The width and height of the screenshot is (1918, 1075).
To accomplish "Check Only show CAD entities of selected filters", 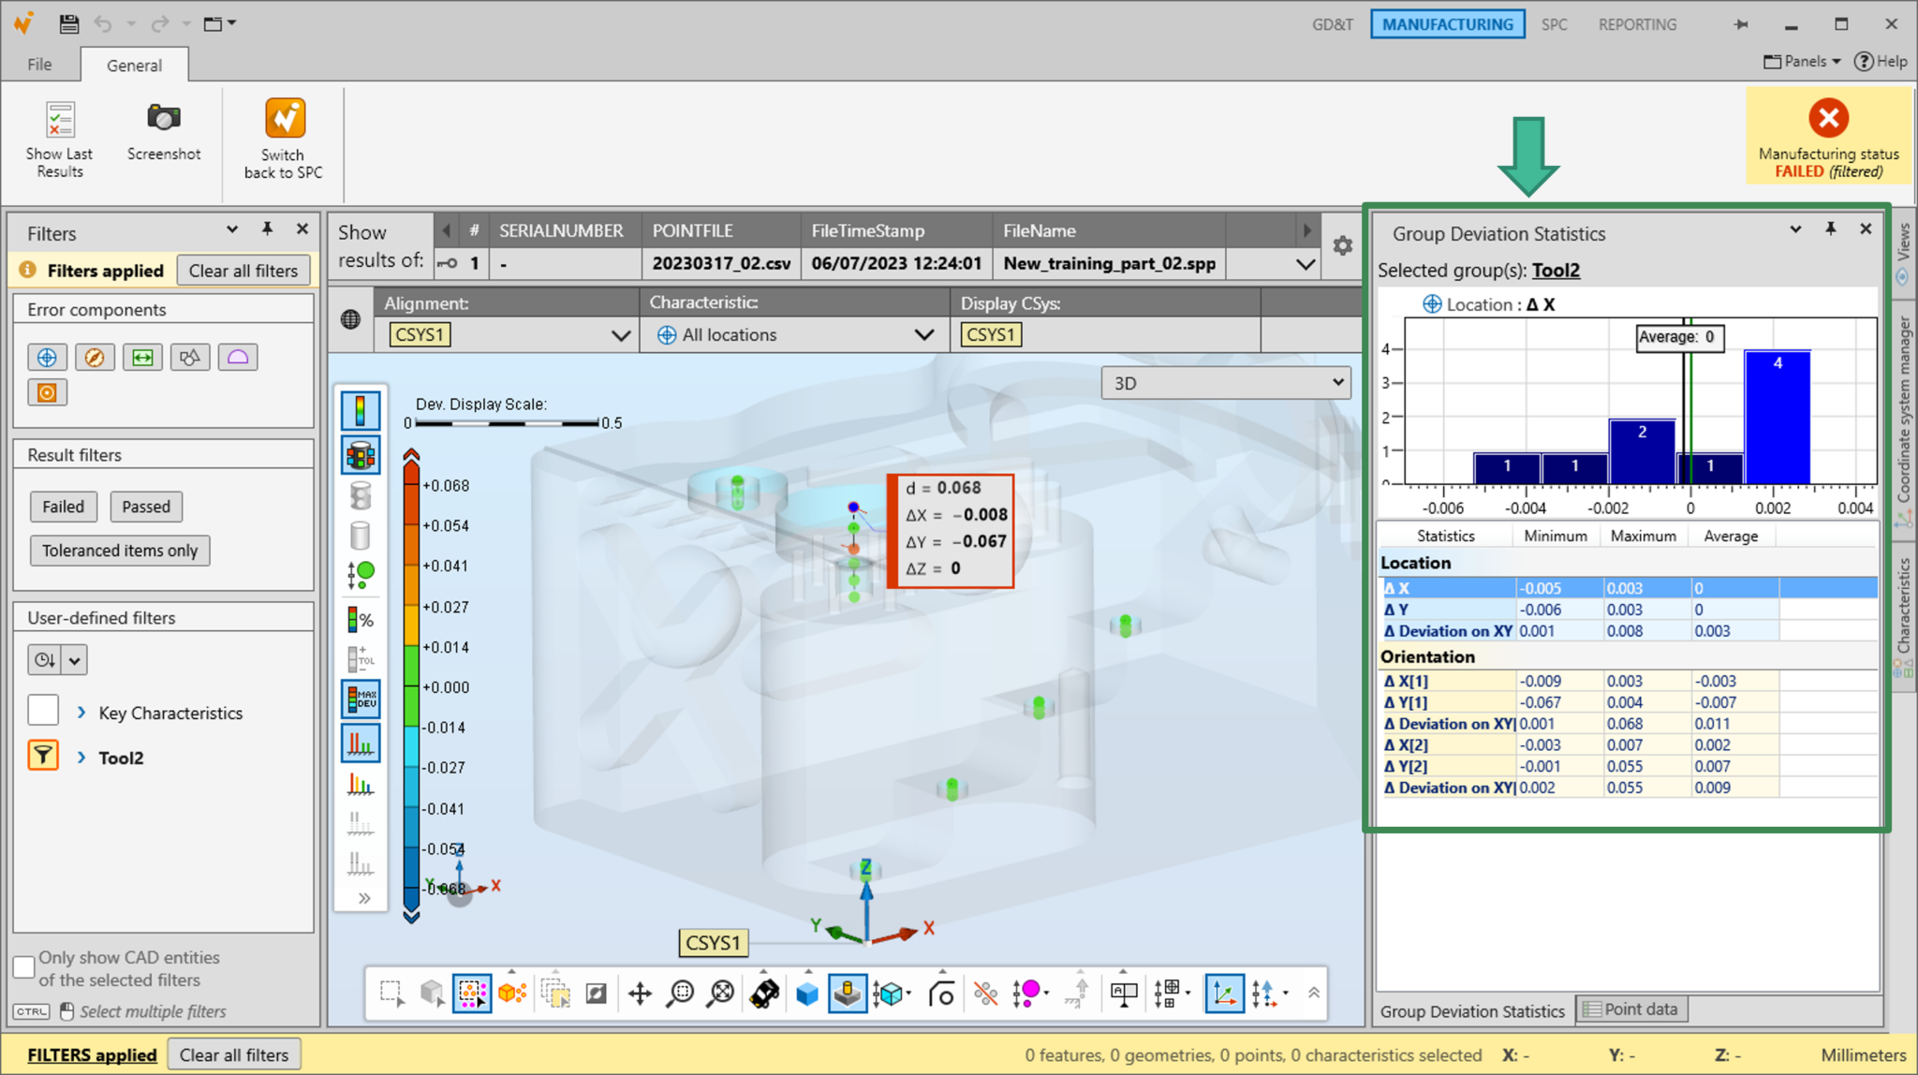I will point(23,966).
